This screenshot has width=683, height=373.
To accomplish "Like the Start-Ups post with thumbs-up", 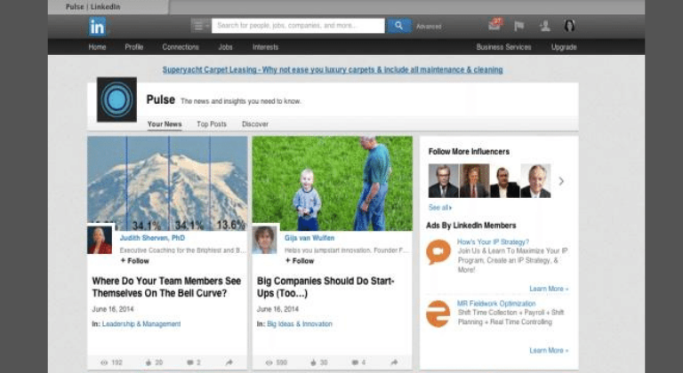I will (313, 362).
